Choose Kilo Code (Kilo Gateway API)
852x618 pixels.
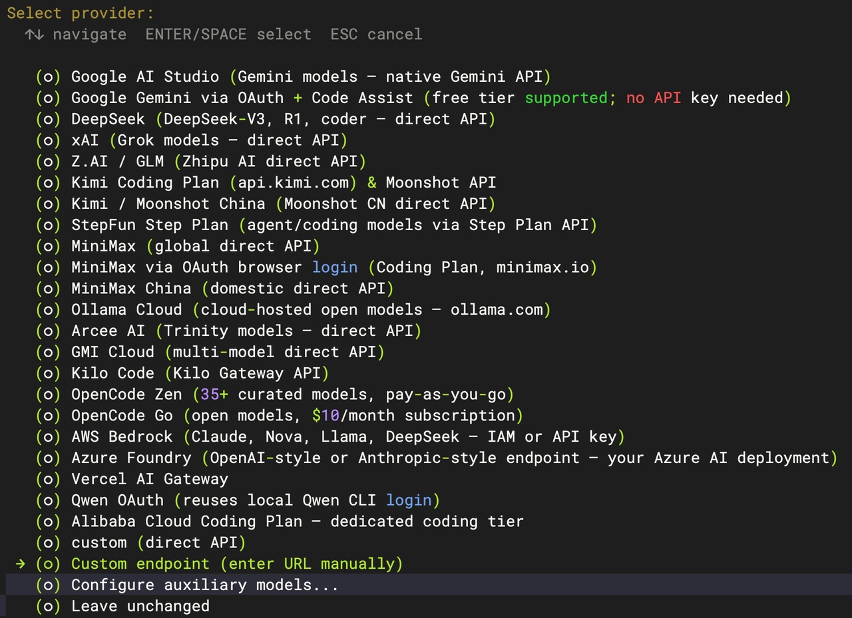pyautogui.click(x=182, y=375)
